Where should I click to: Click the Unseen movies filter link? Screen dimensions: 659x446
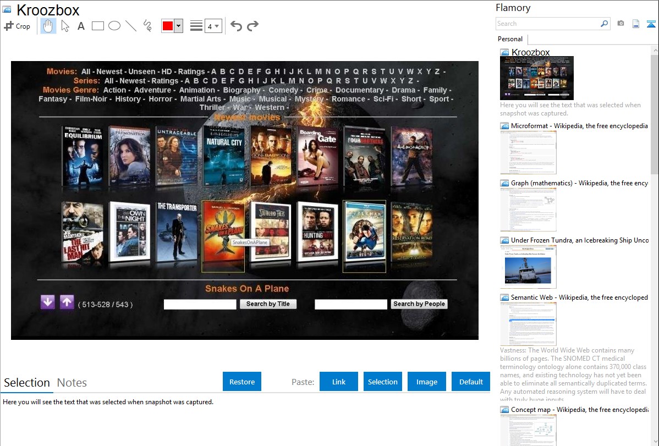coord(141,72)
